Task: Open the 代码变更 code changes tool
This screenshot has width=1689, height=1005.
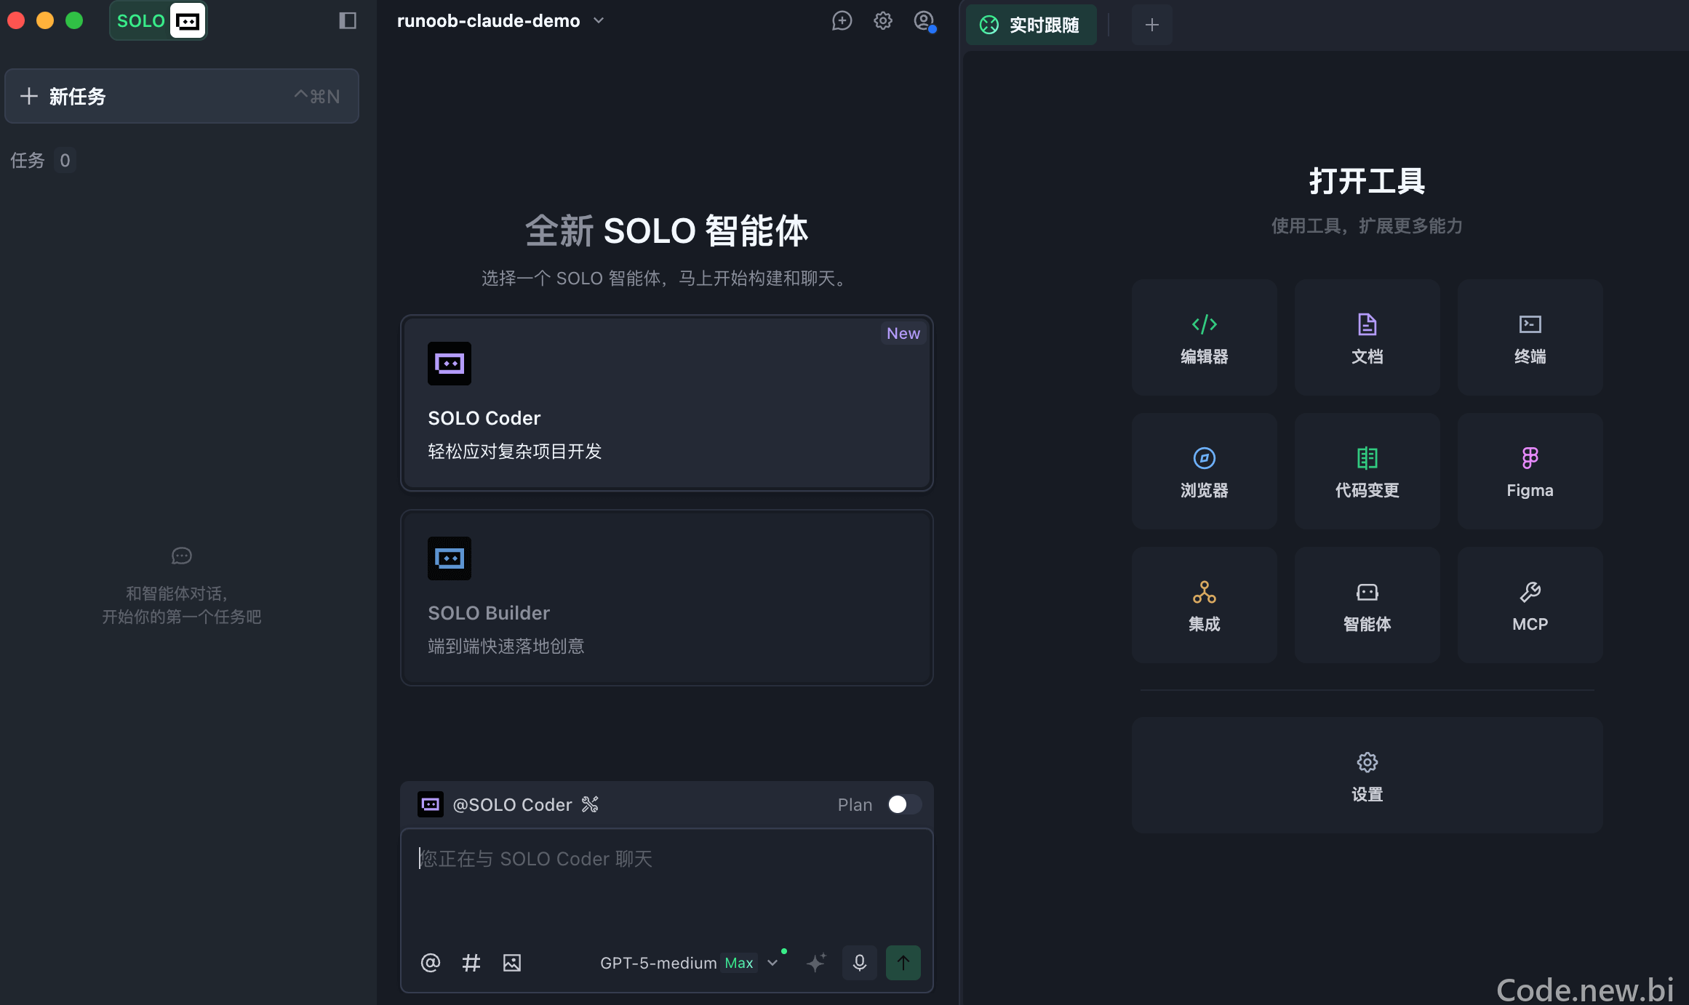Action: tap(1367, 471)
